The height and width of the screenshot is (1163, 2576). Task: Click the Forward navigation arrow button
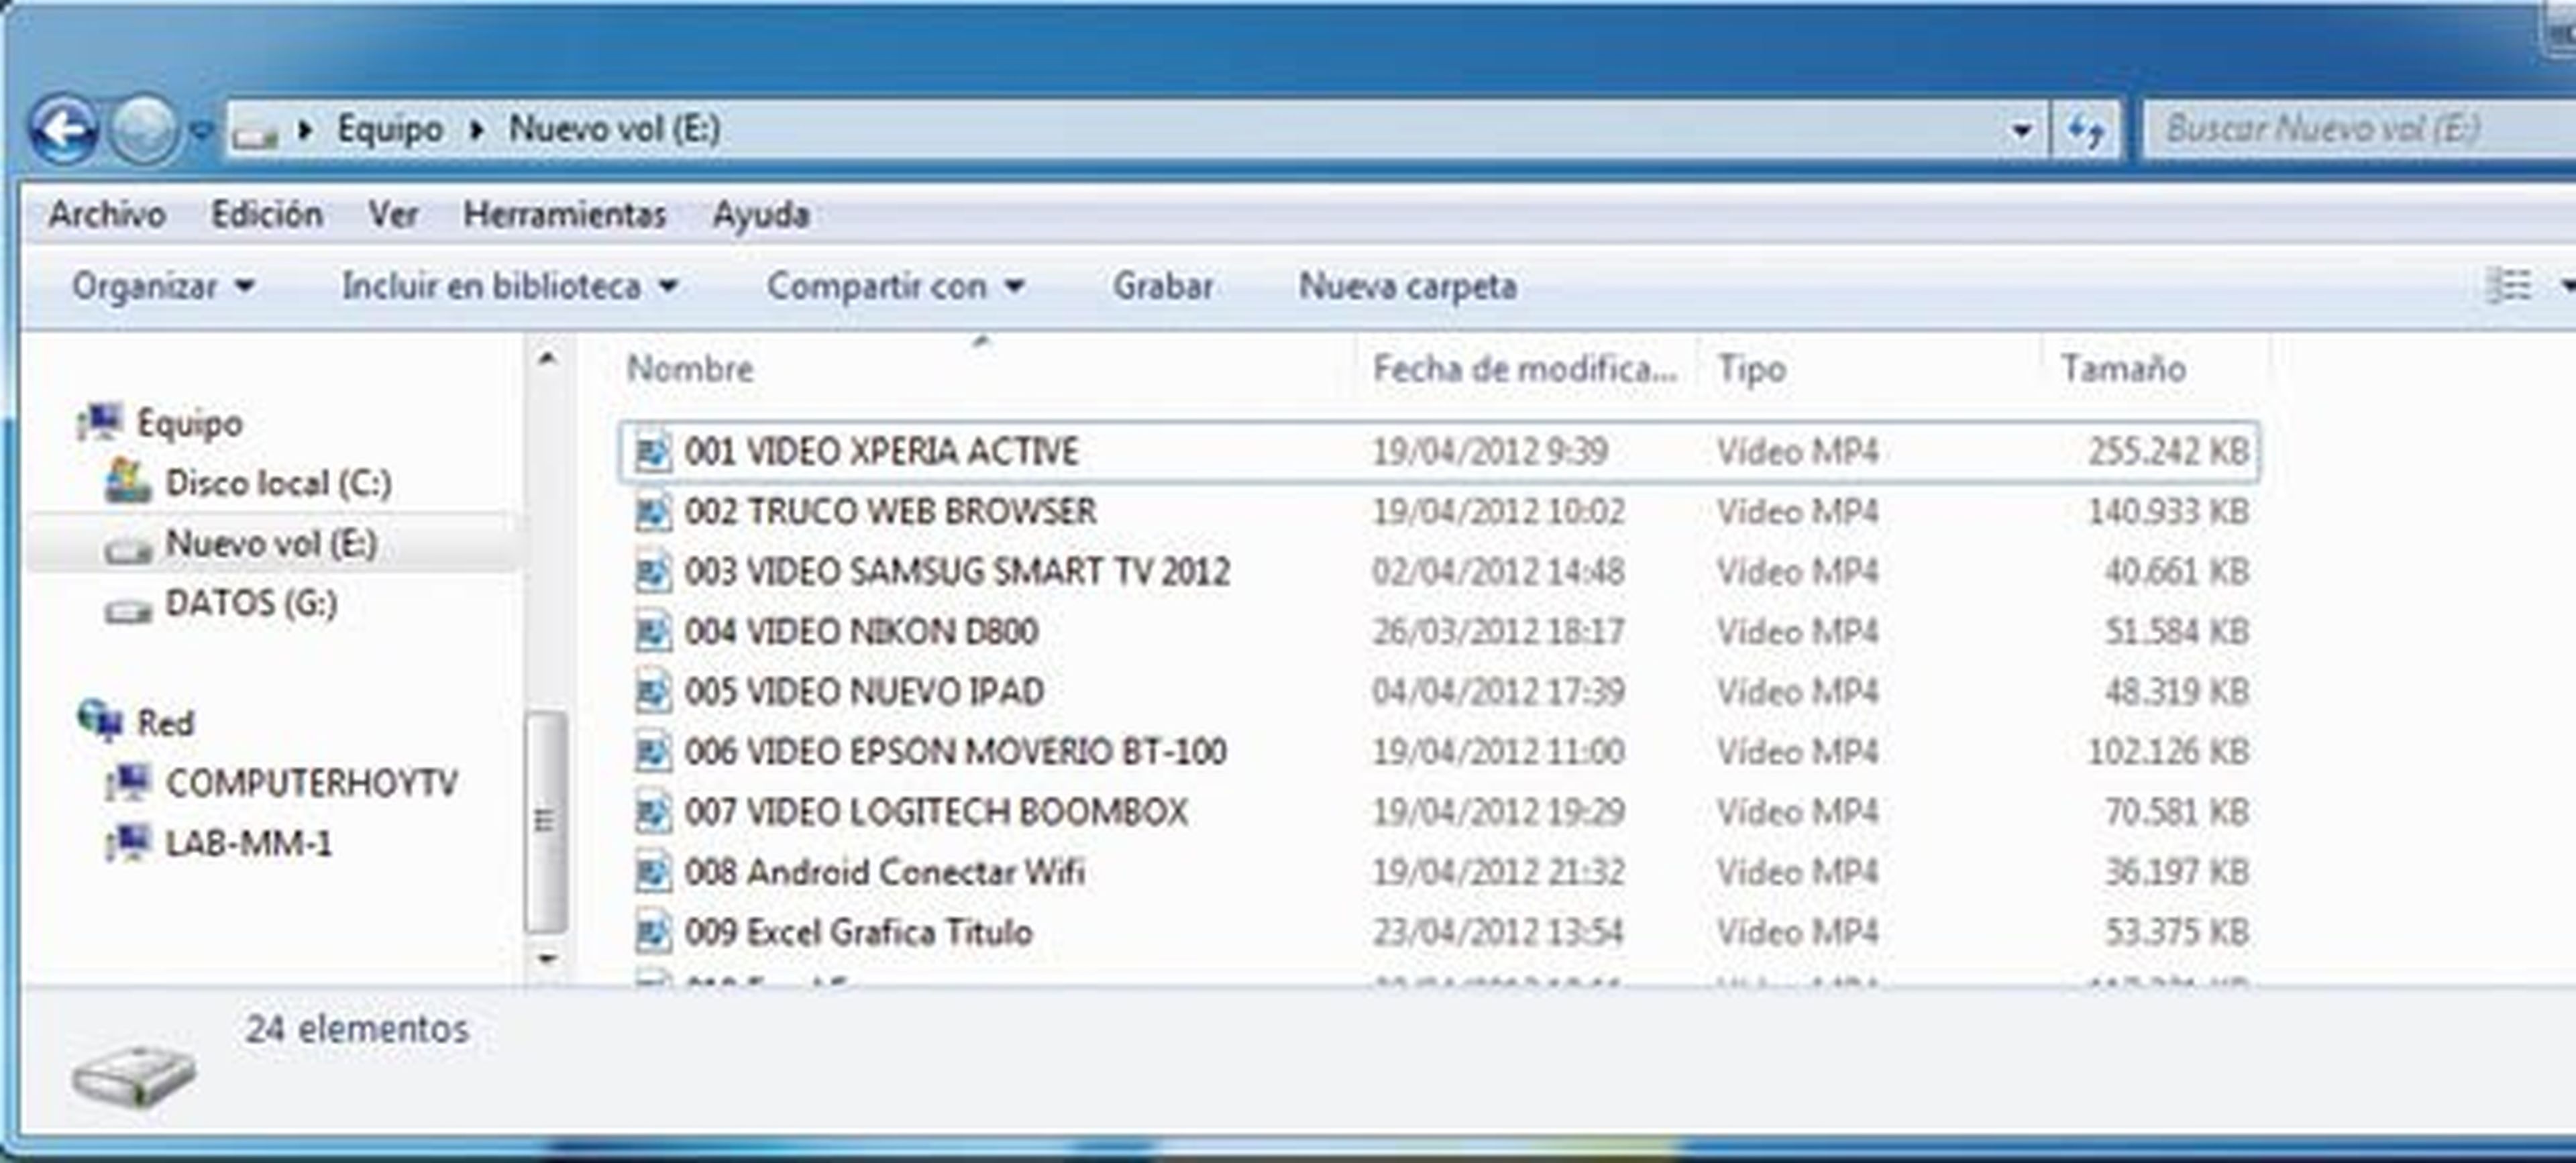pyautogui.click(x=142, y=130)
